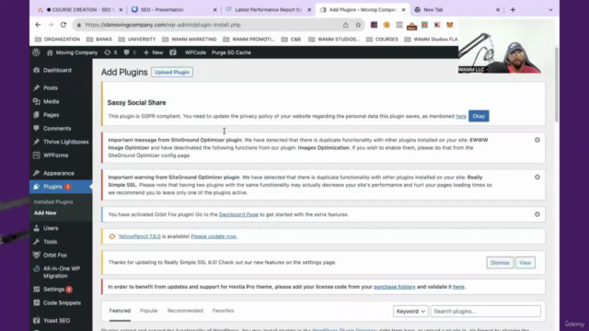589x331 pixels.
Task: Click the Please update now link
Action: click(x=214, y=236)
